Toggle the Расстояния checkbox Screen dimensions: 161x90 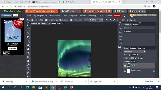pyautogui.click(x=71, y=20)
